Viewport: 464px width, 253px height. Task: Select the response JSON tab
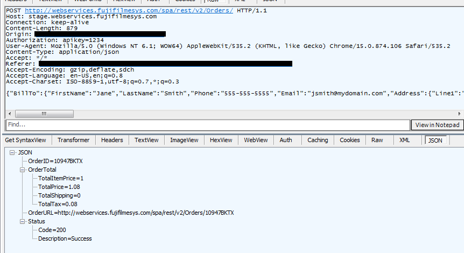coord(435,140)
